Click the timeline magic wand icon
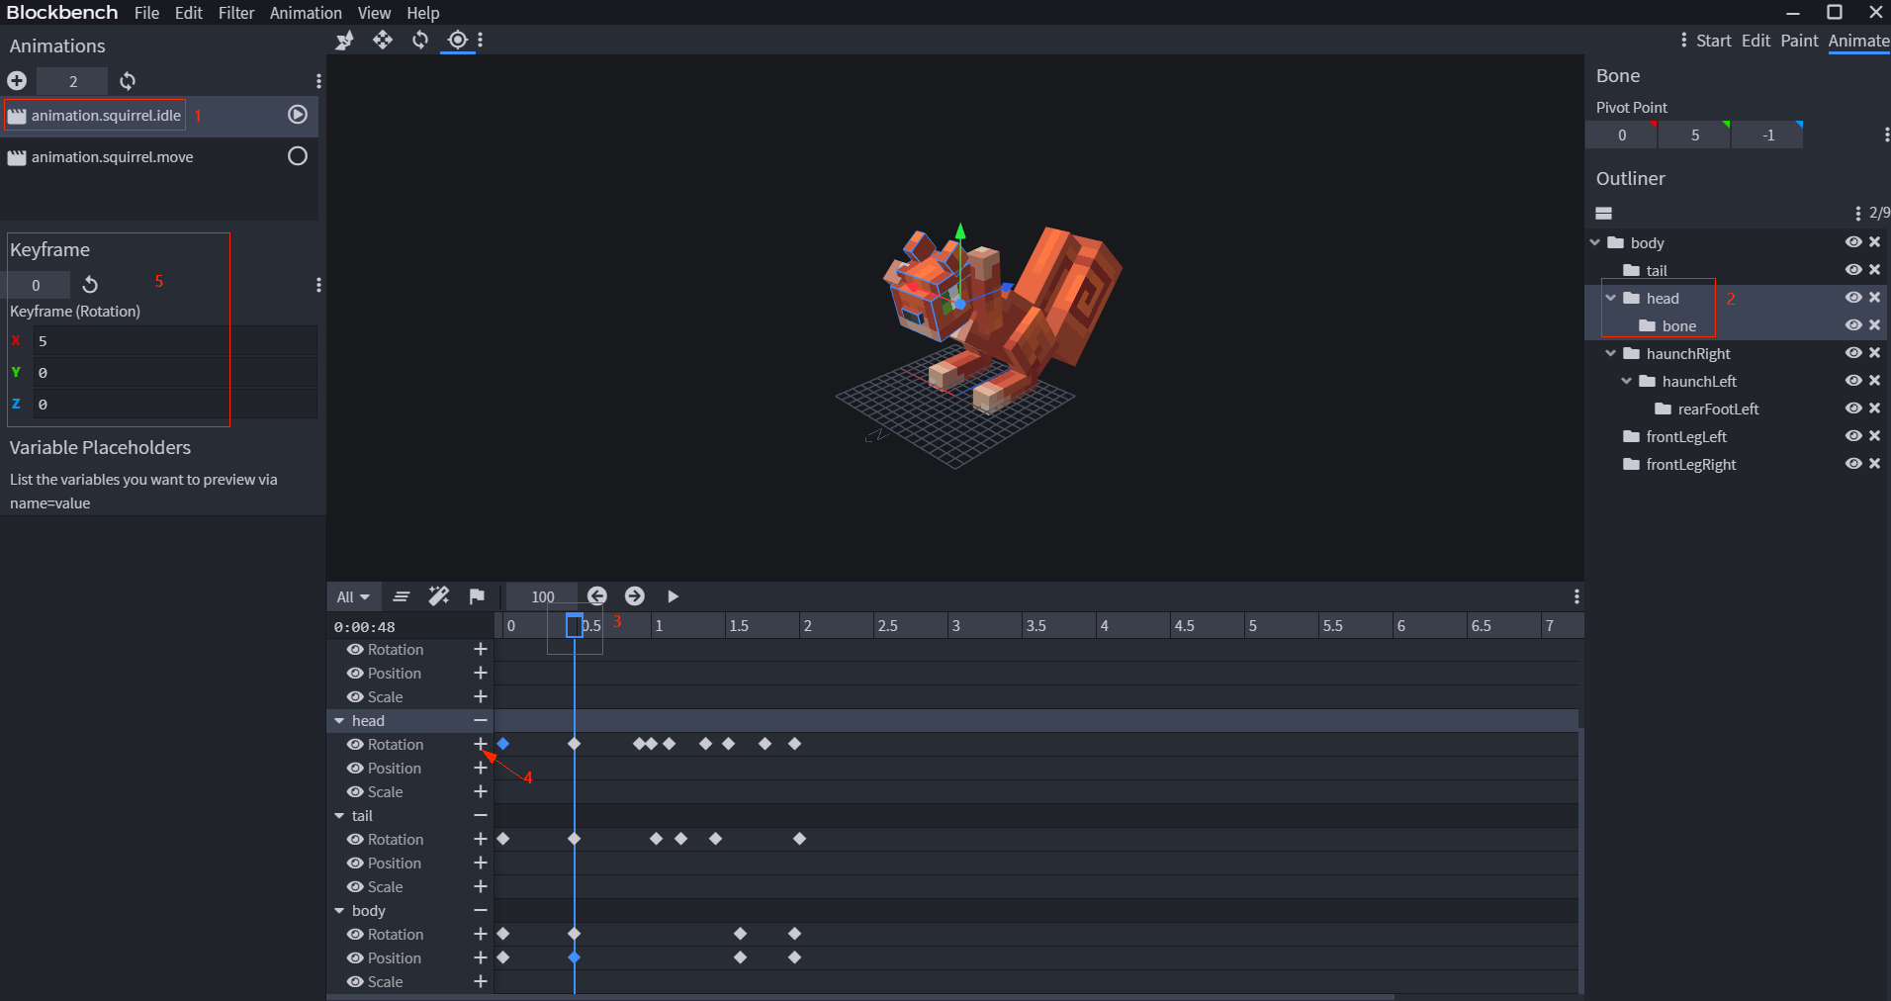 point(439,595)
